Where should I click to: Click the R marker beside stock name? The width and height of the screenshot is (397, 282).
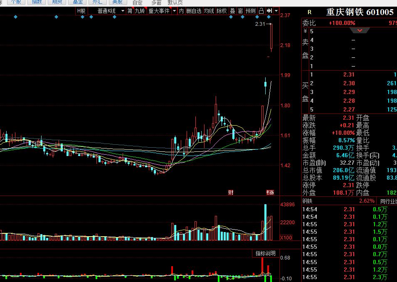tap(309, 12)
